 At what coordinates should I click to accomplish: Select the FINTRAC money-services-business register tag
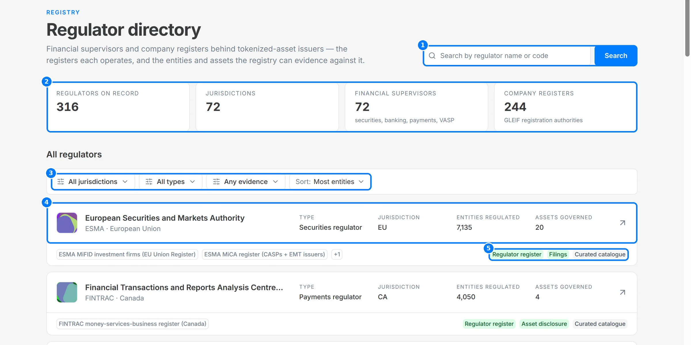(132, 324)
